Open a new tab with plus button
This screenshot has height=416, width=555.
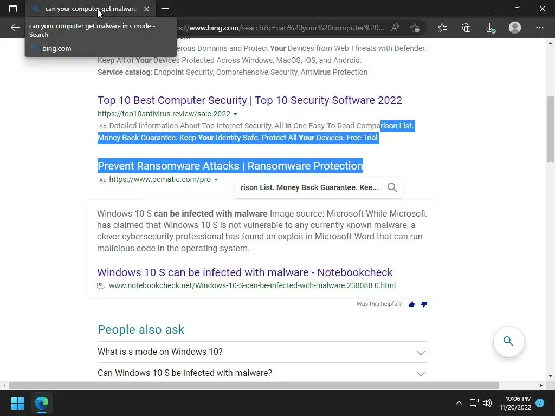pyautogui.click(x=165, y=9)
